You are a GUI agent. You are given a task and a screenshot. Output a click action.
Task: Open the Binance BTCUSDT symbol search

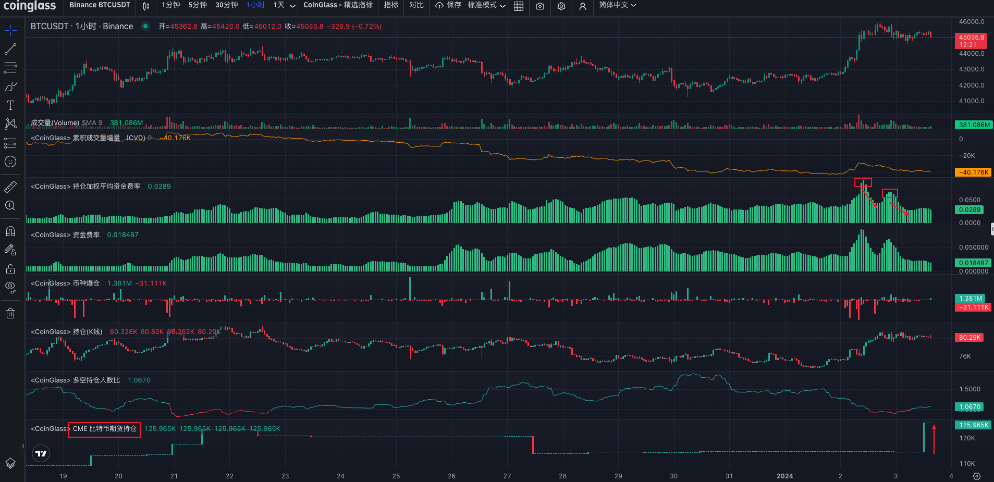coord(100,5)
